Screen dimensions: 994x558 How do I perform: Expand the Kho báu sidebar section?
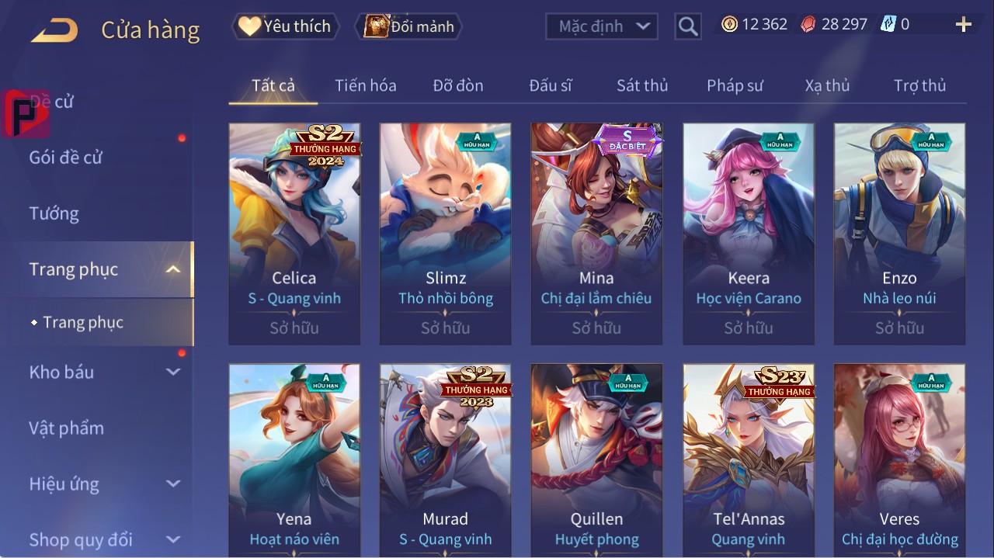(x=173, y=372)
